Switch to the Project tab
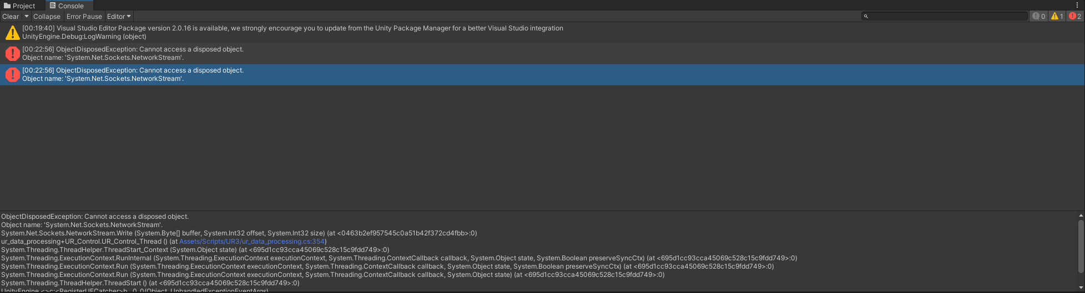This screenshot has height=293, width=1085. click(19, 6)
